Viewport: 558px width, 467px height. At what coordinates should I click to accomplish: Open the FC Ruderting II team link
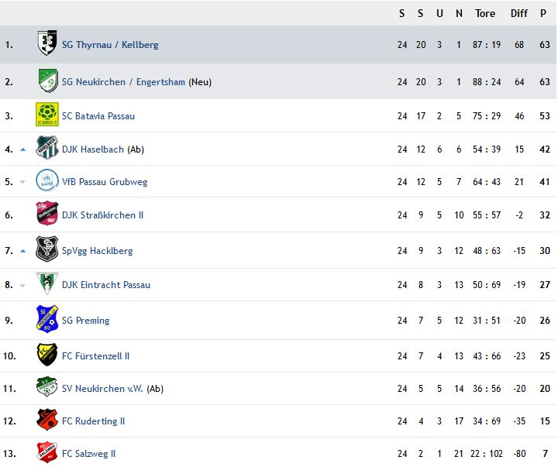93,421
